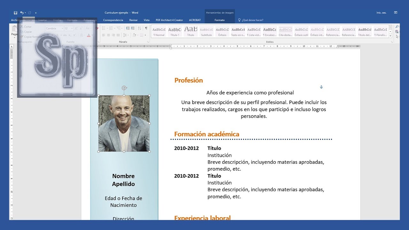Switch to the Correspondencia tab
409x230 pixels.
point(113,20)
